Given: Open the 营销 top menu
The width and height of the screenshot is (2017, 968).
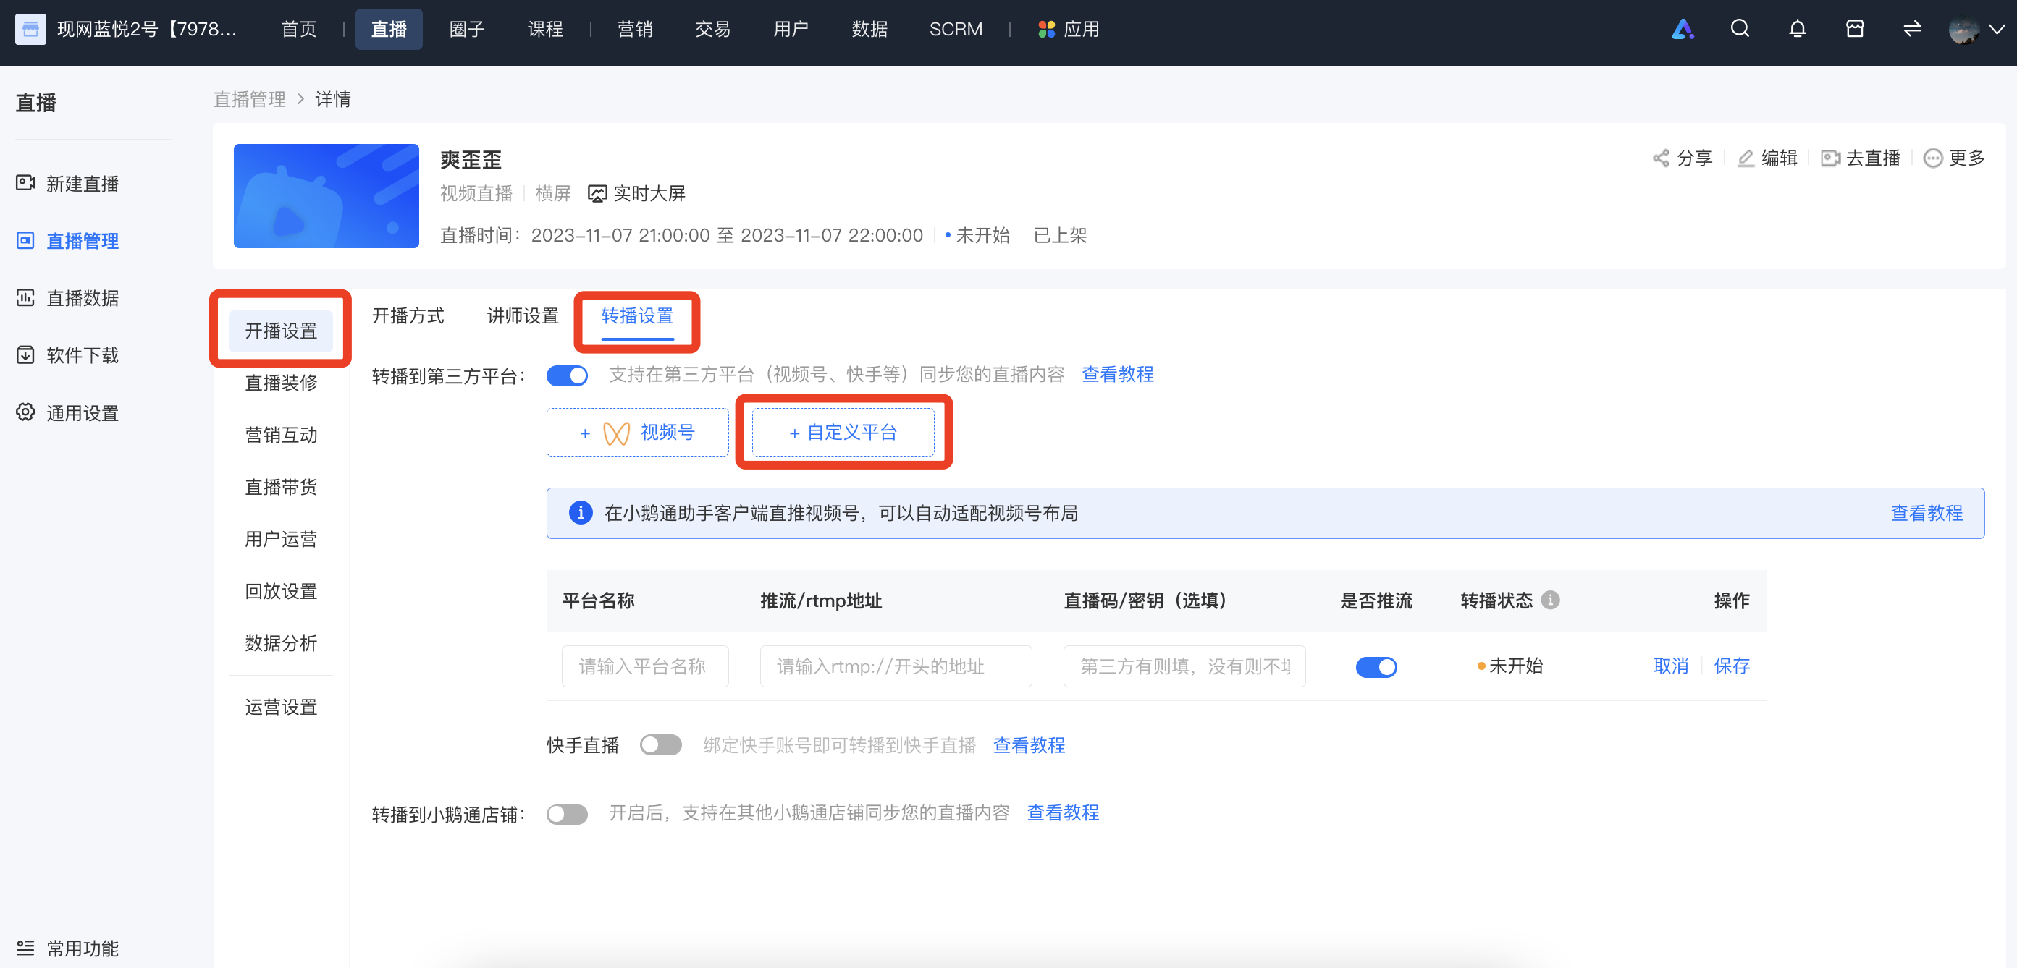Looking at the screenshot, I should coord(635,29).
